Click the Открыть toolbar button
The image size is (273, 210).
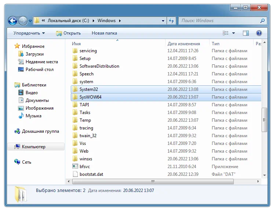(68, 33)
